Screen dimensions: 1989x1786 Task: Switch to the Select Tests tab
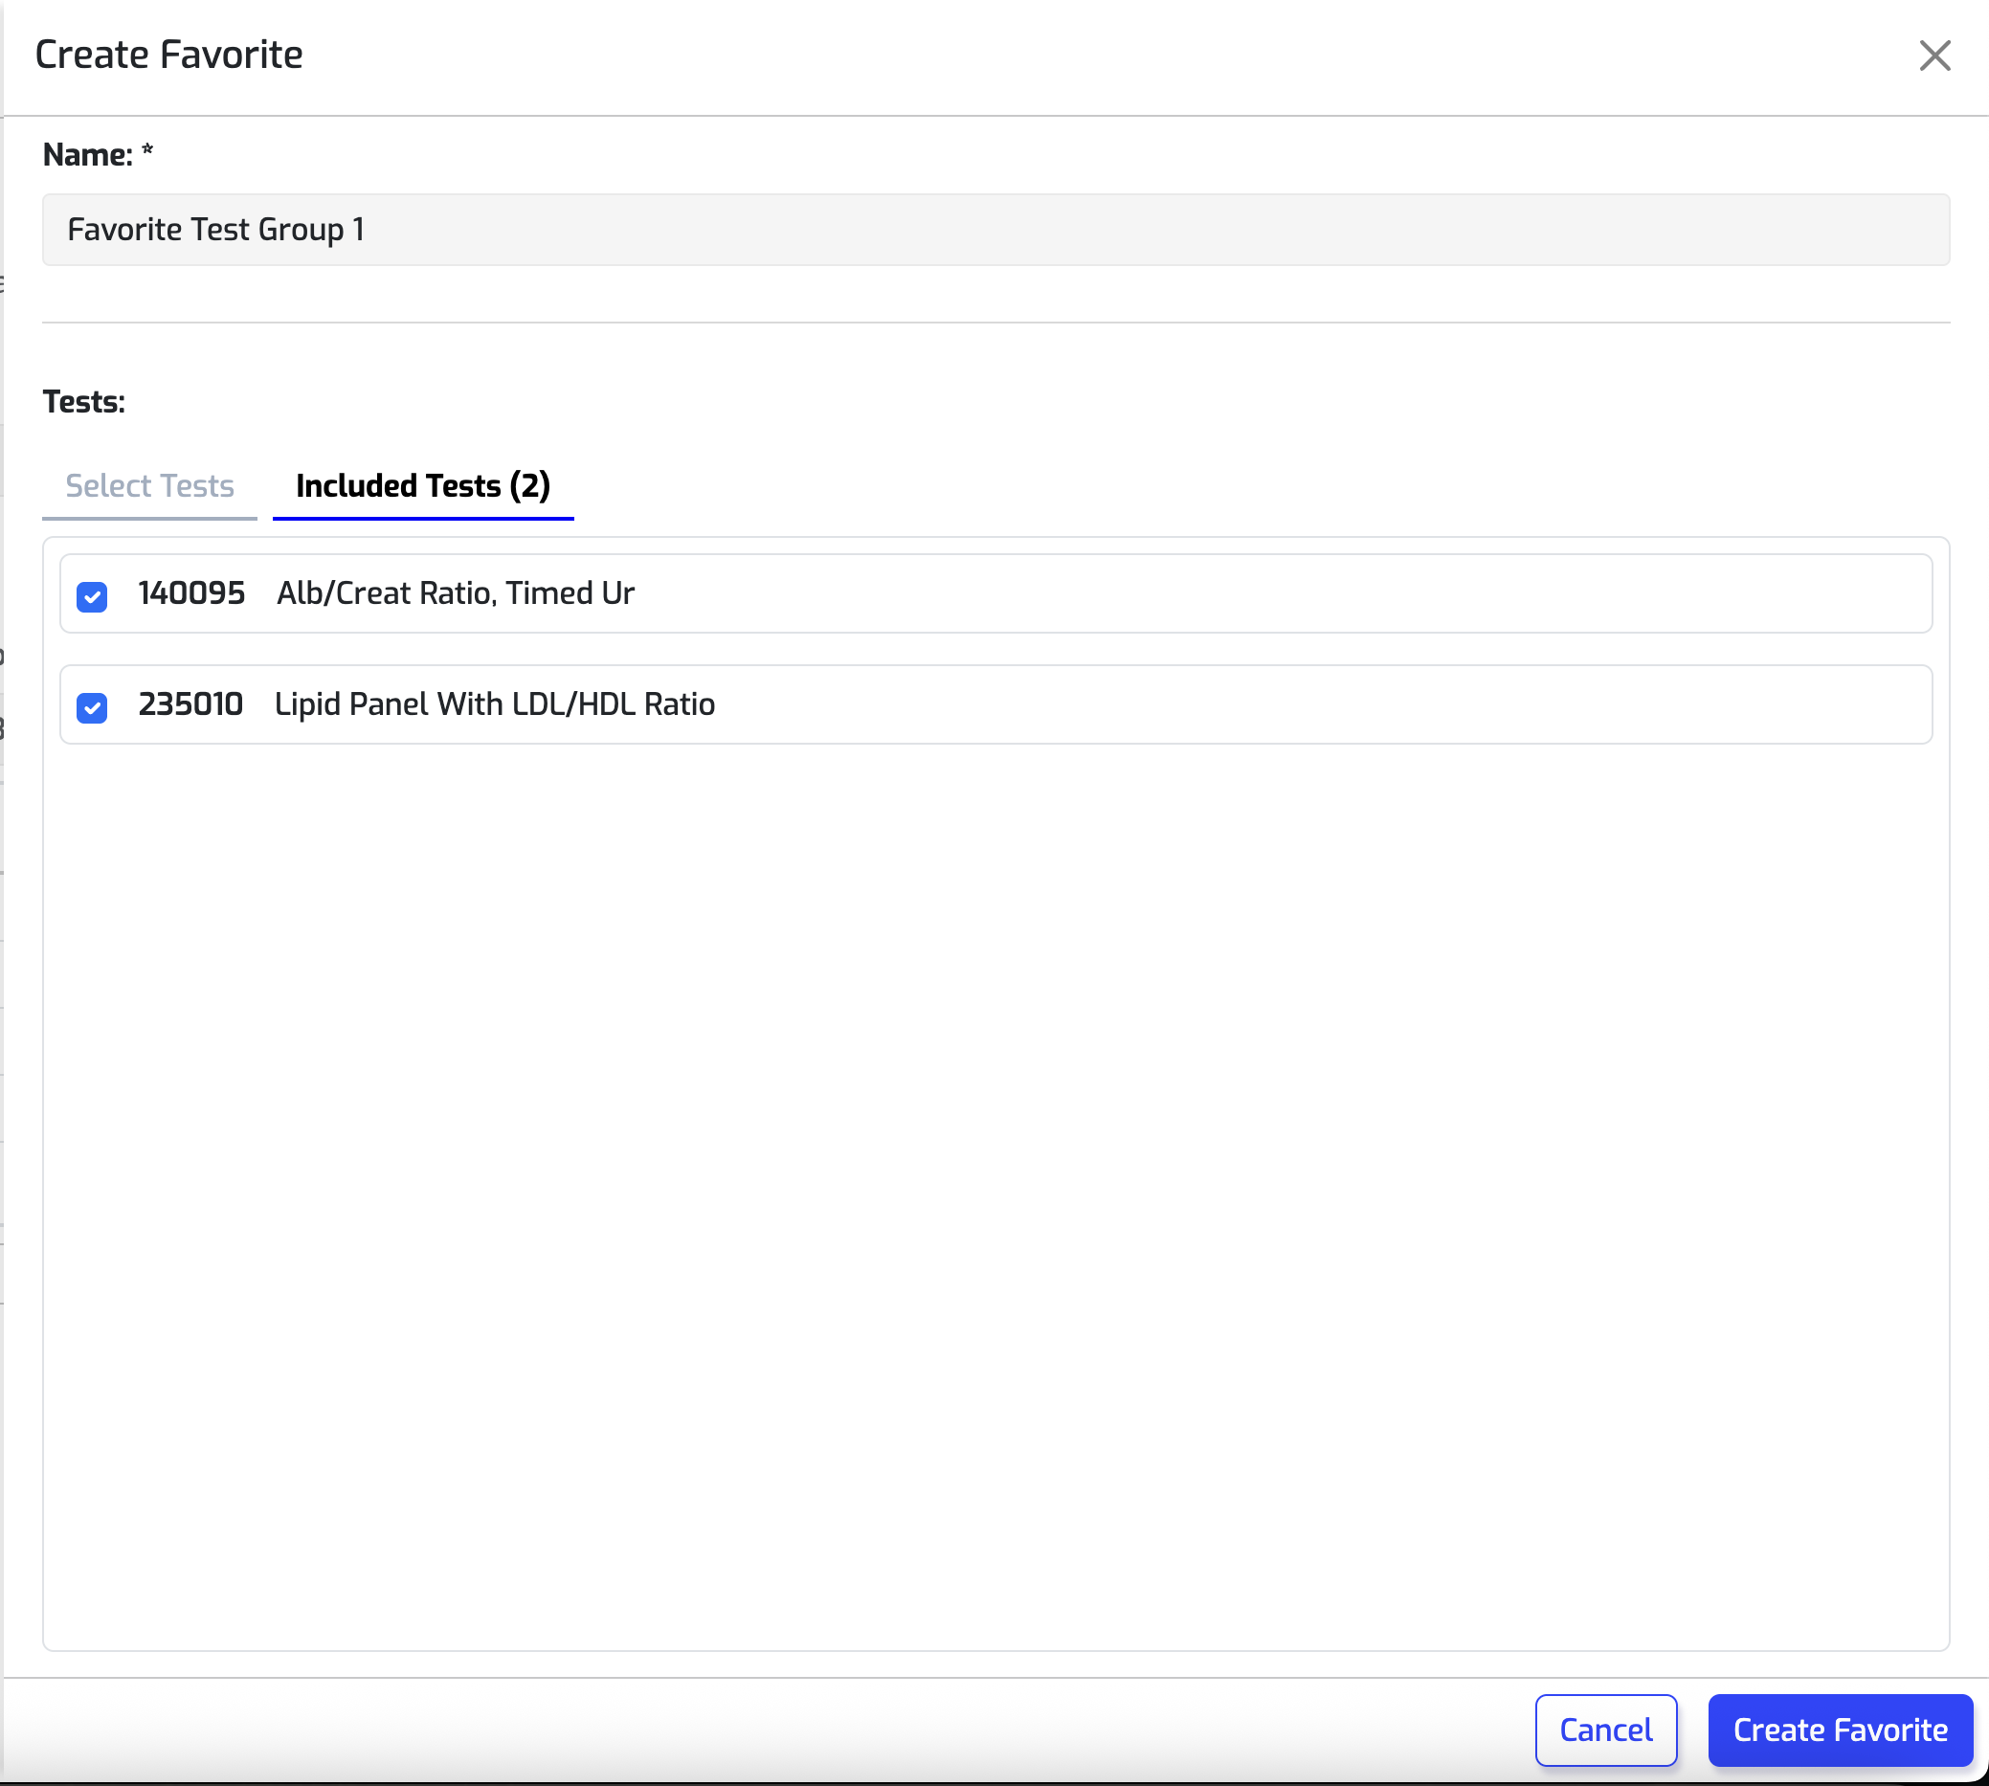pyautogui.click(x=149, y=486)
